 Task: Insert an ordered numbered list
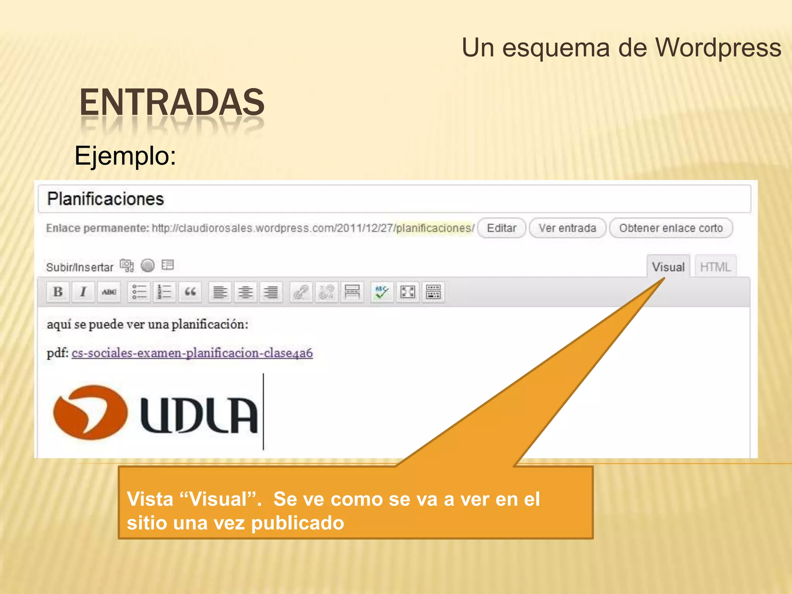click(x=165, y=292)
